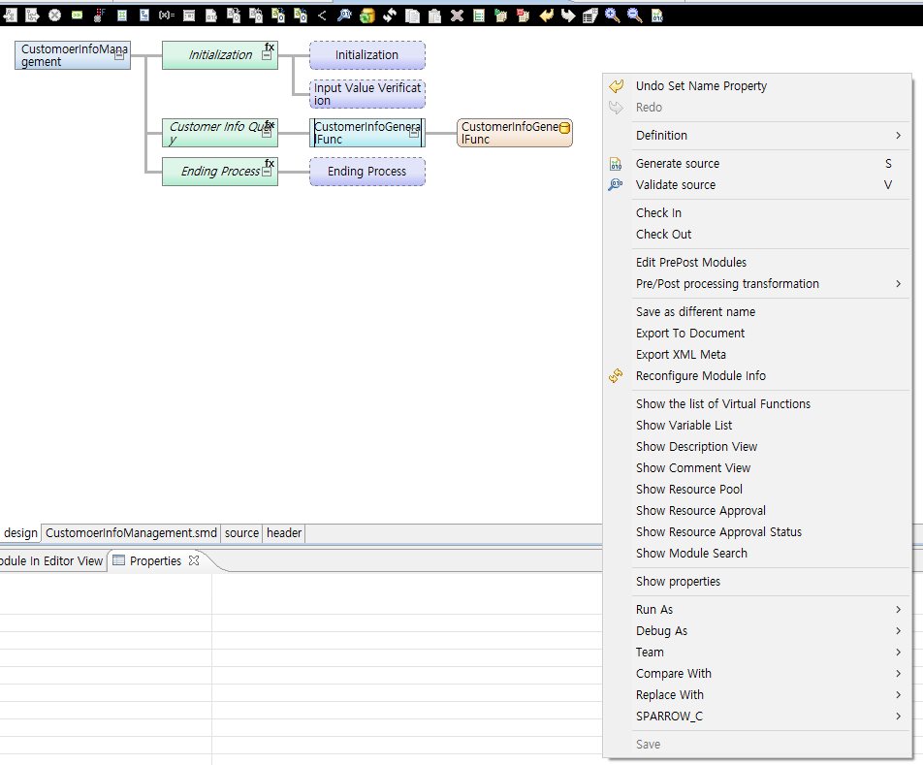923x765 pixels.
Task: Collapse the Initialization function node
Action: pos(267,56)
